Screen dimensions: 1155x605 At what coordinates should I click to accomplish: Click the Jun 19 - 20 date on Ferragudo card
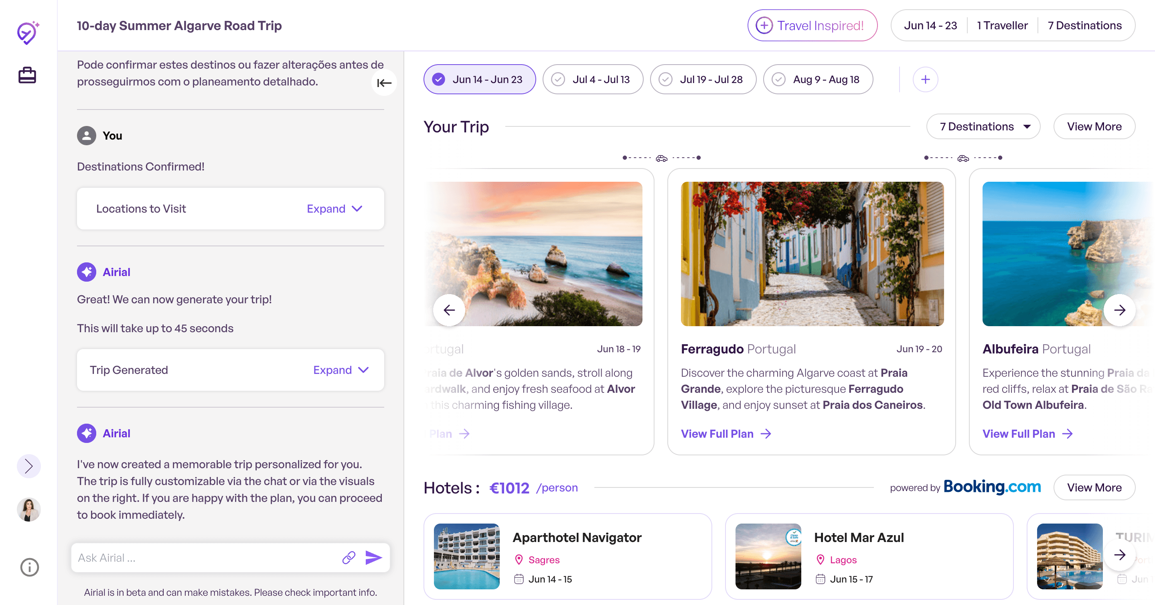(x=919, y=349)
